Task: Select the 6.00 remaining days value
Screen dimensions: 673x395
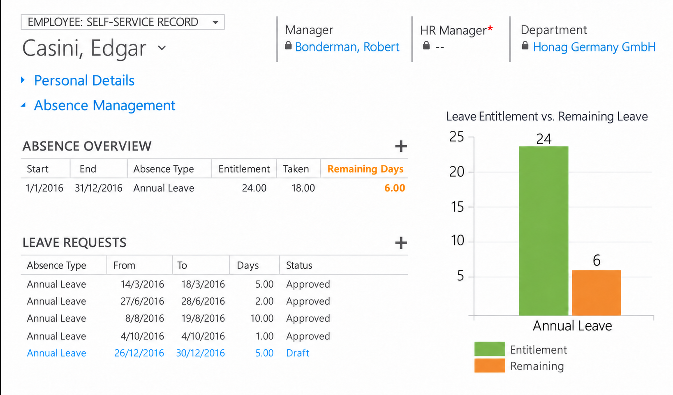Action: pos(395,188)
